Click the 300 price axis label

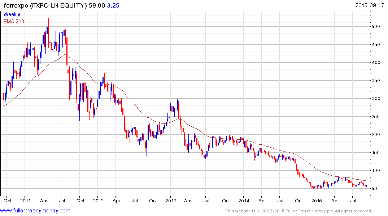click(x=376, y=99)
